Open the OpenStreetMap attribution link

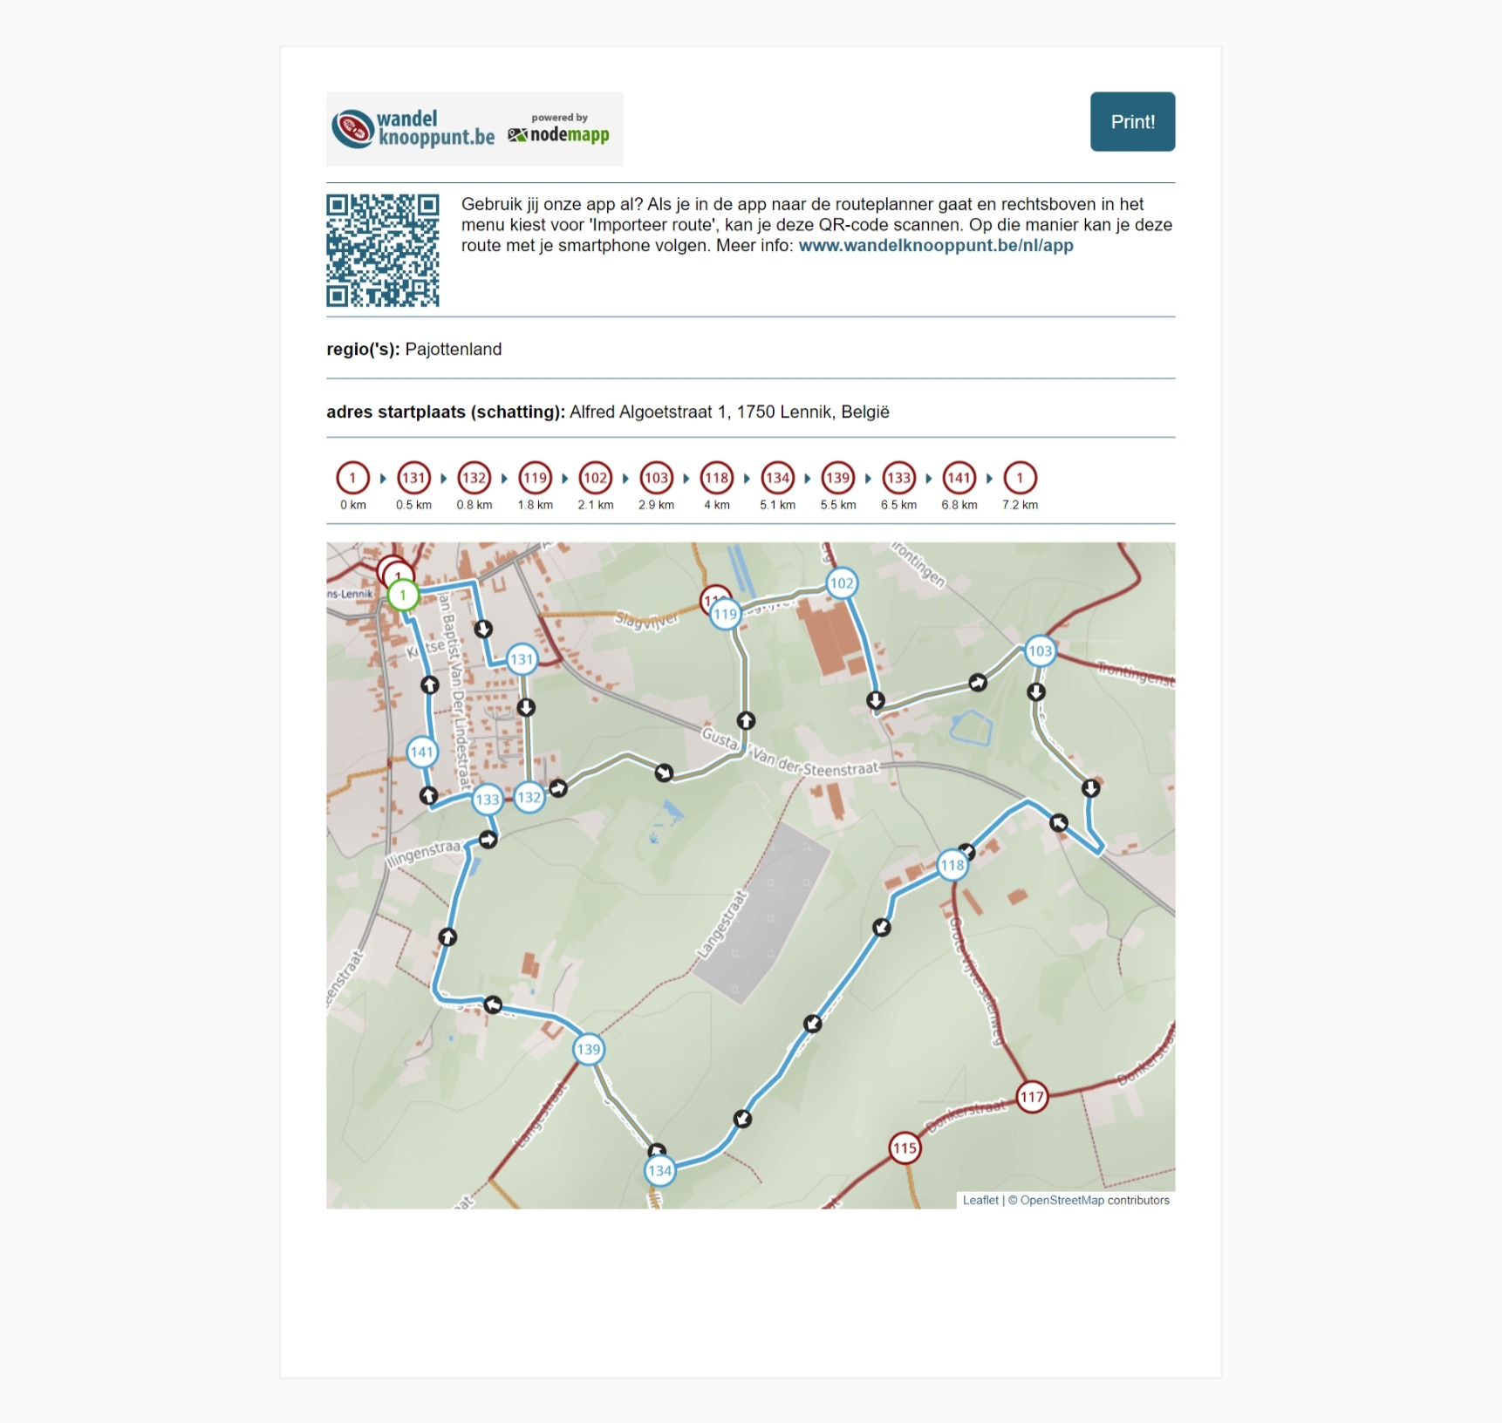pos(1062,1200)
